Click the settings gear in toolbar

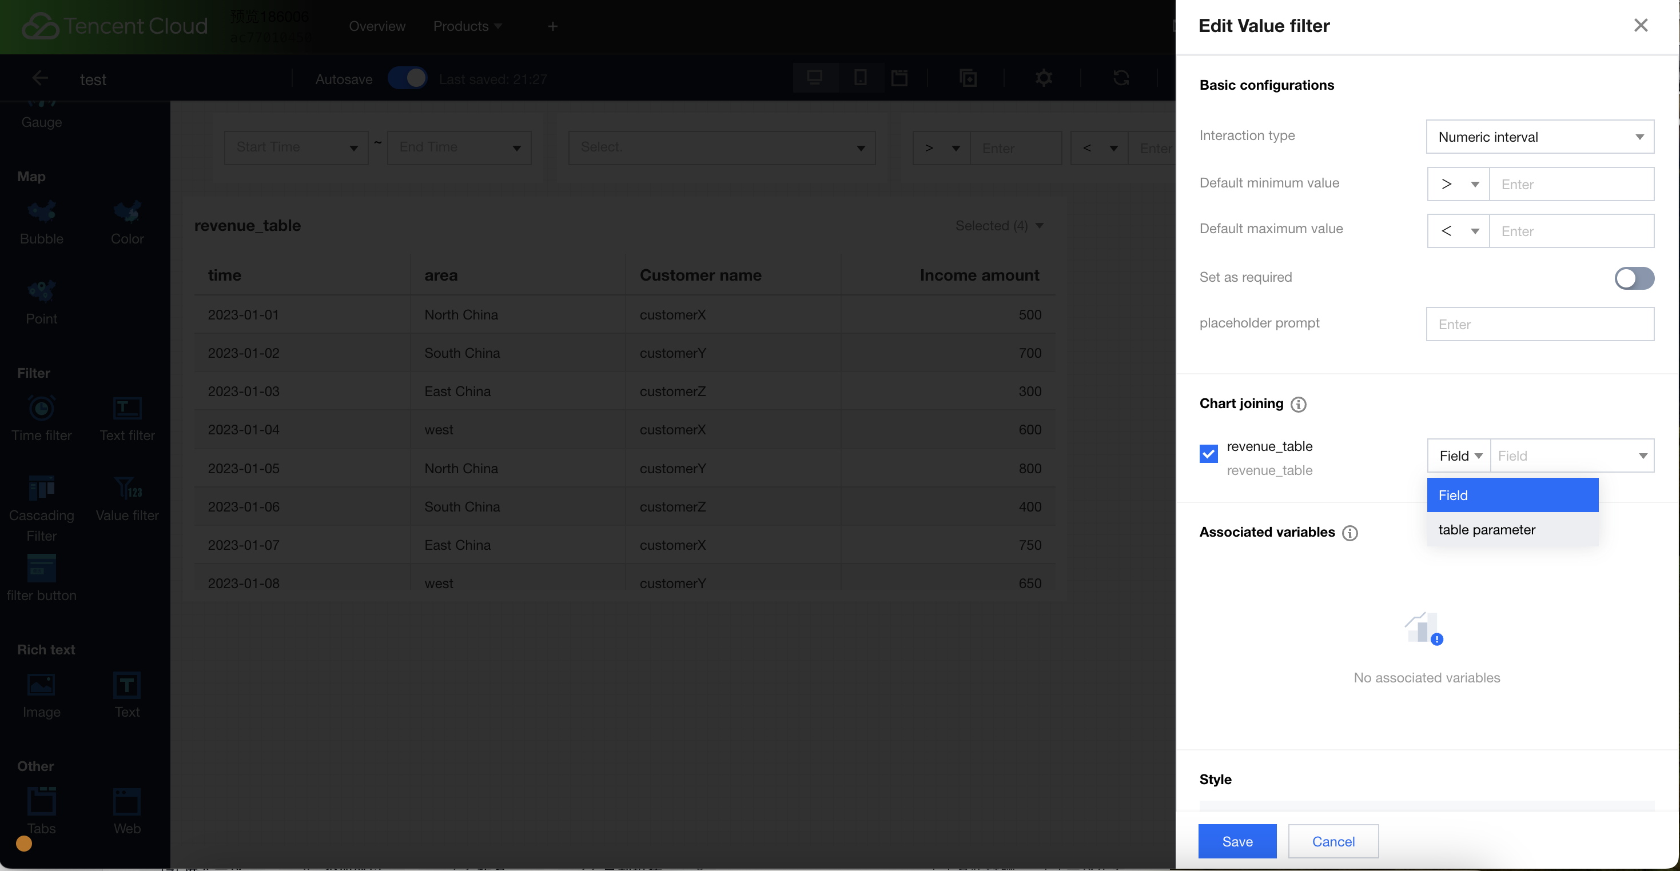point(1044,78)
